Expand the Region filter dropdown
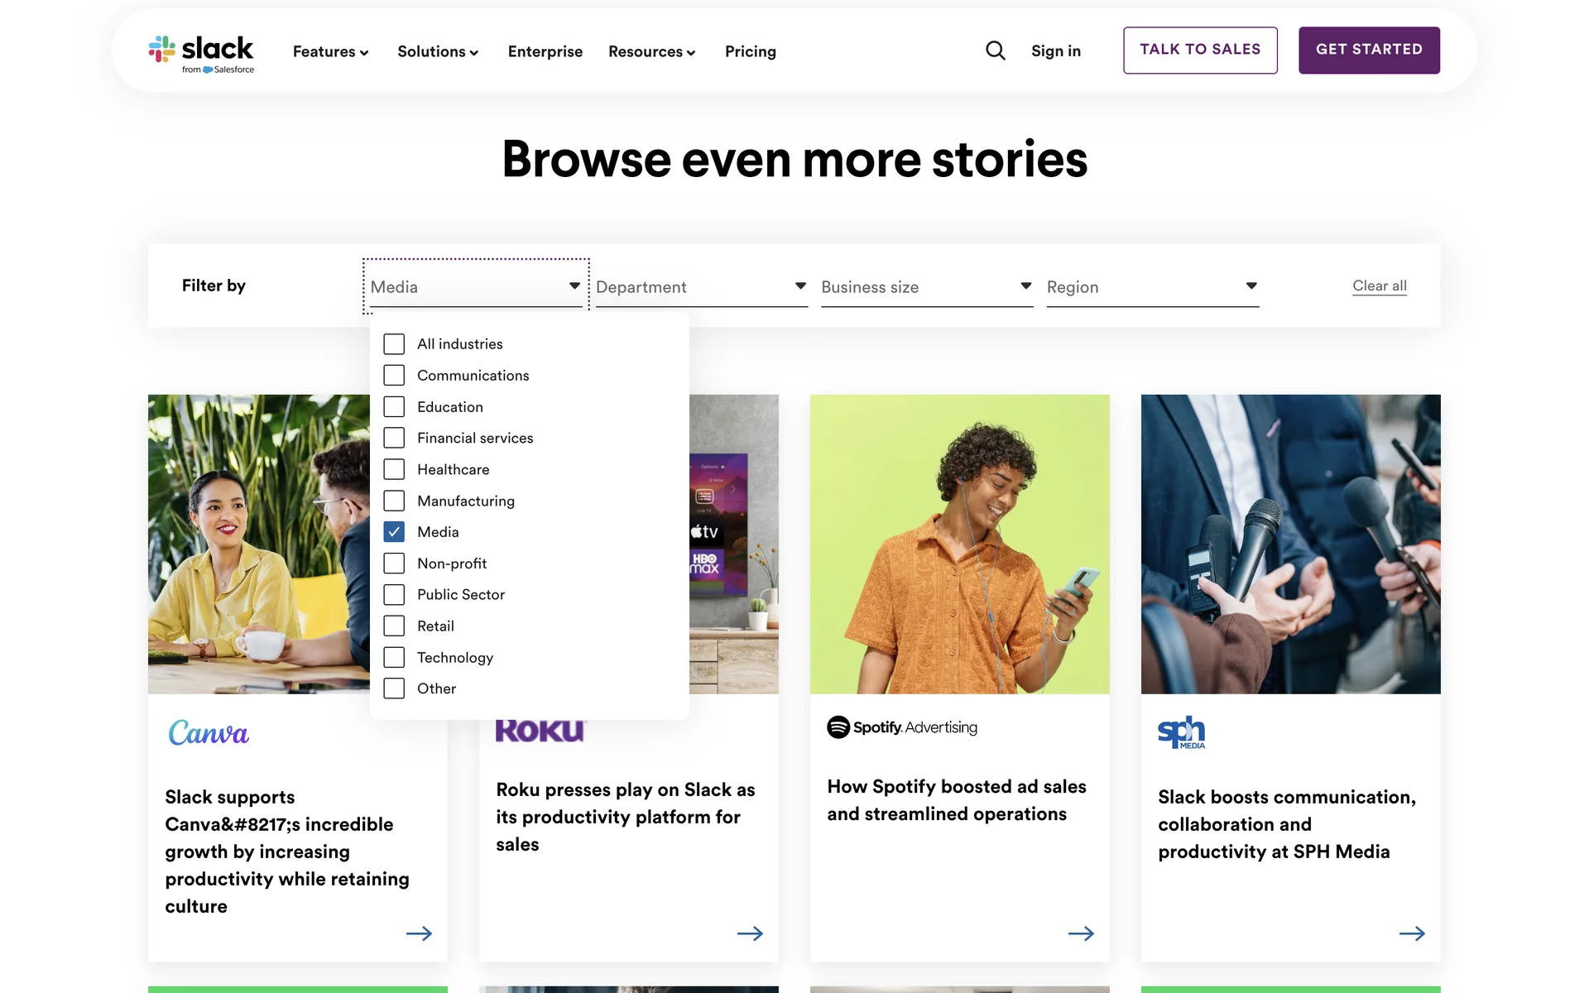 click(1152, 287)
